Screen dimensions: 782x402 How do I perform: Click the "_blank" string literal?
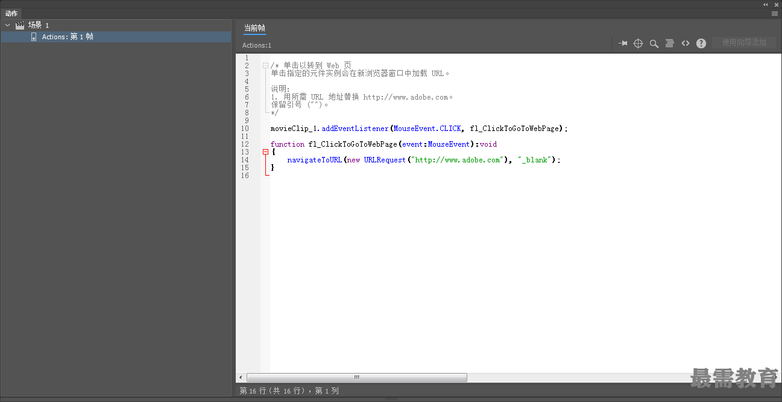click(535, 160)
